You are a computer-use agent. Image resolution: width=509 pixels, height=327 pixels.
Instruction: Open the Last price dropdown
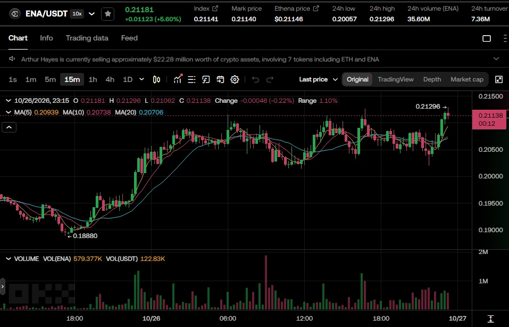(319, 79)
